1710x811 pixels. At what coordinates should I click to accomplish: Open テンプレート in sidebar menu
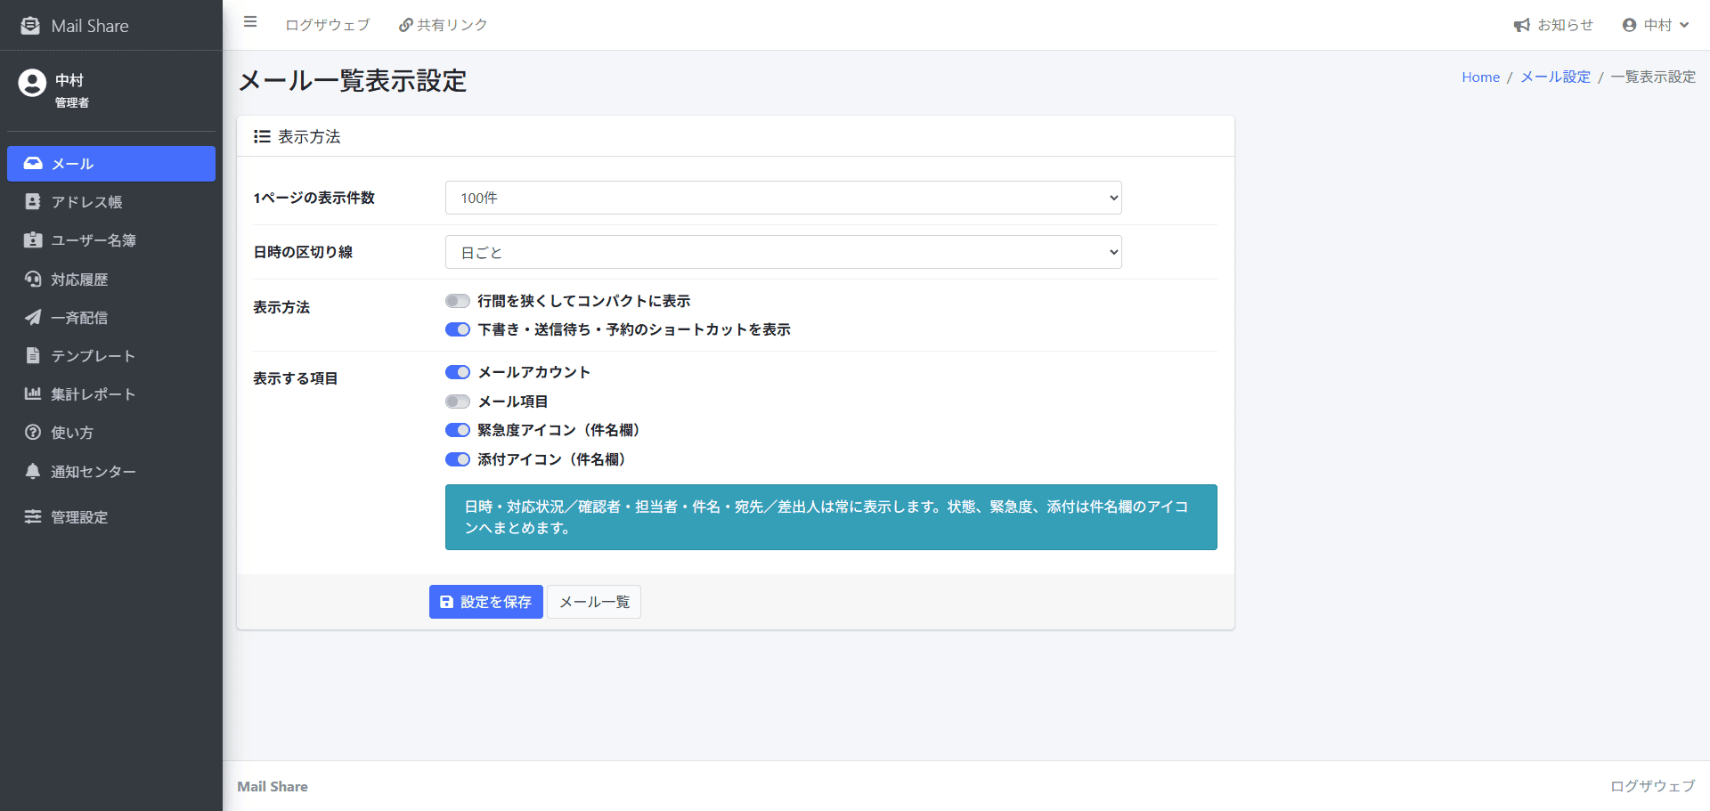pyautogui.click(x=111, y=356)
